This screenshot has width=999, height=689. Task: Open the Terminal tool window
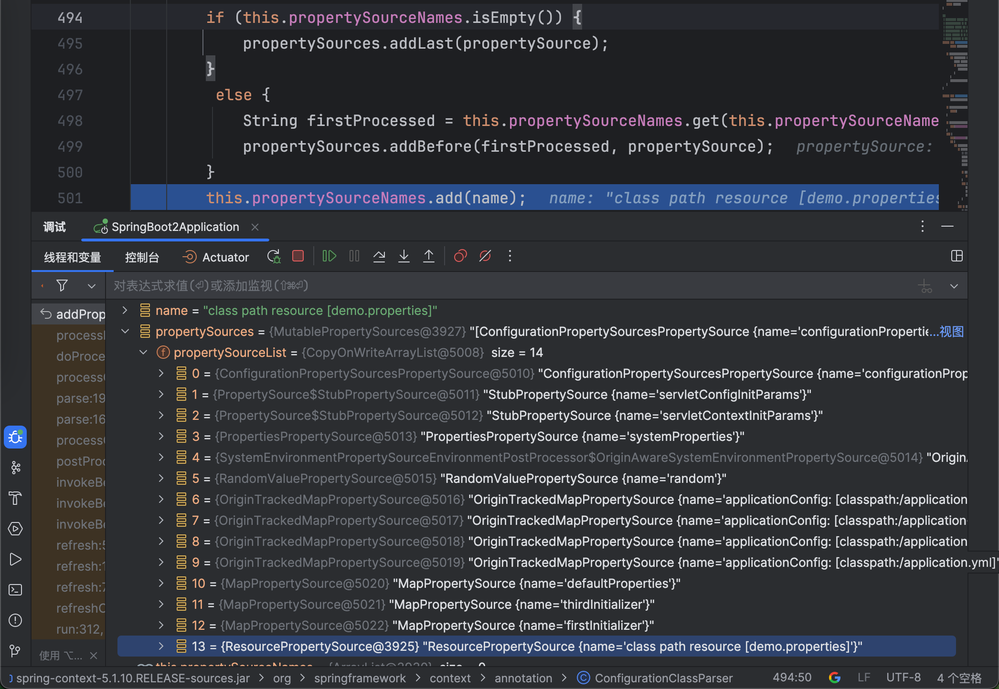[15, 590]
